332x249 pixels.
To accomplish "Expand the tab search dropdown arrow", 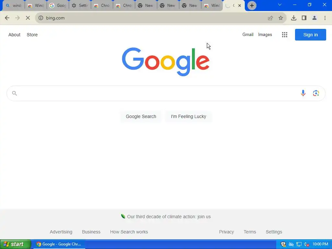I will click(x=280, y=5).
